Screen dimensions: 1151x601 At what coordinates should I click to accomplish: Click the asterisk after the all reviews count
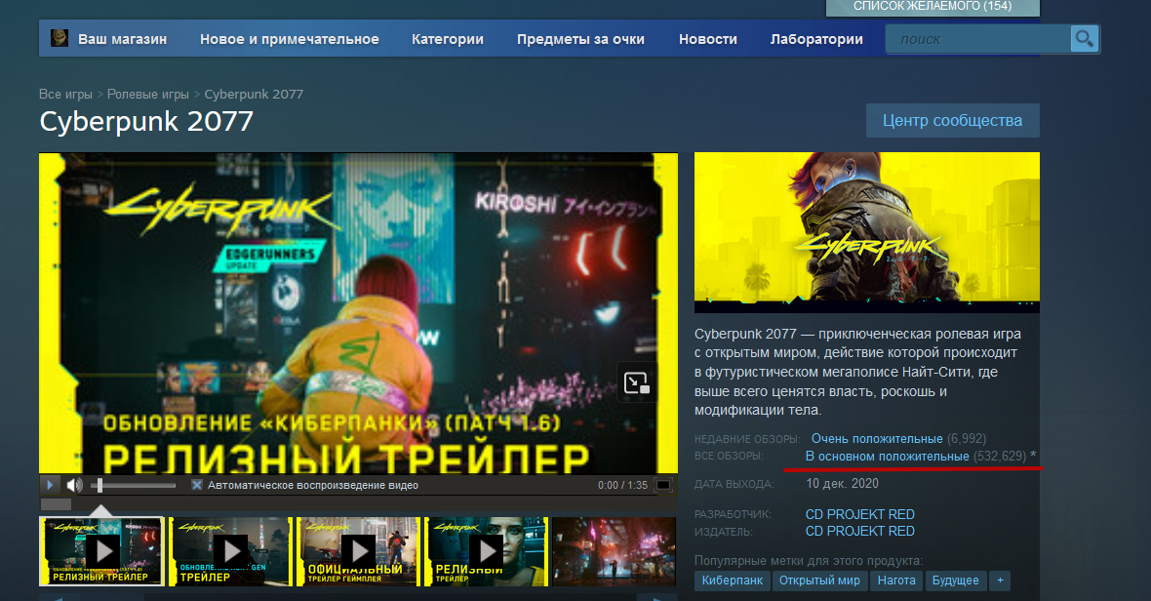[1034, 455]
